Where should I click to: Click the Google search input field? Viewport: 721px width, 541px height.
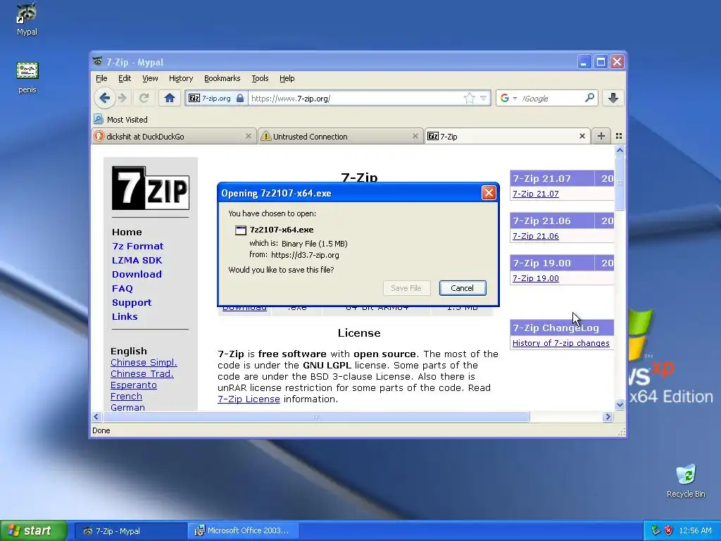click(551, 98)
